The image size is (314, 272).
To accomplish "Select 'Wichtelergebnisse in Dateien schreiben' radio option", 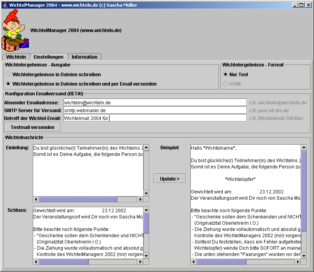I will click(x=53, y=74).
